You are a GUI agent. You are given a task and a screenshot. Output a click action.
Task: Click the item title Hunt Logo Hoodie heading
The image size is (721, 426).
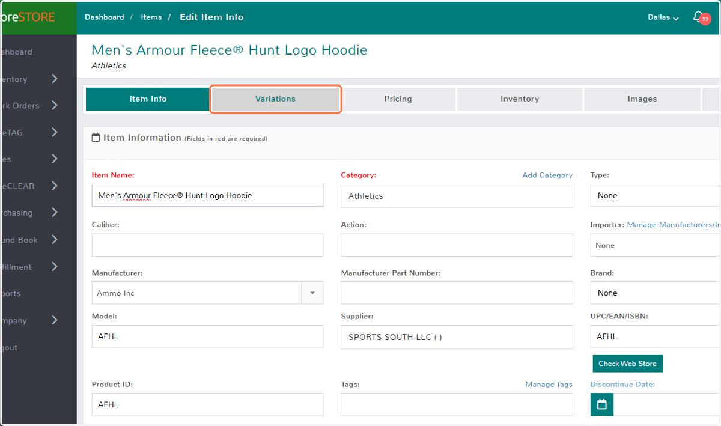(229, 50)
